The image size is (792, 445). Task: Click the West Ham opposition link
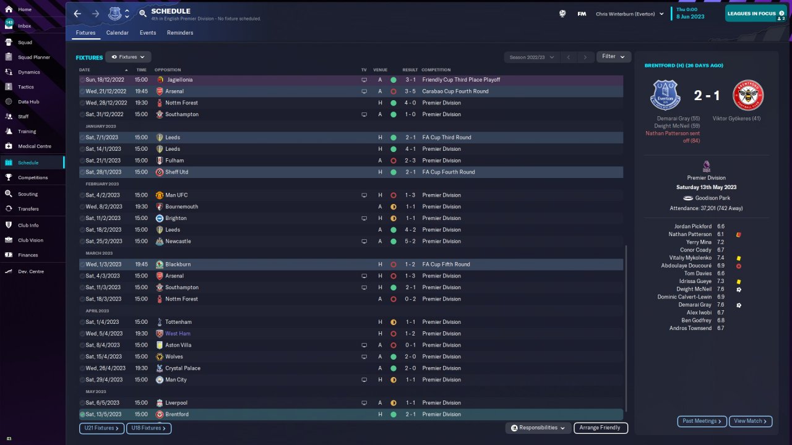tap(178, 334)
